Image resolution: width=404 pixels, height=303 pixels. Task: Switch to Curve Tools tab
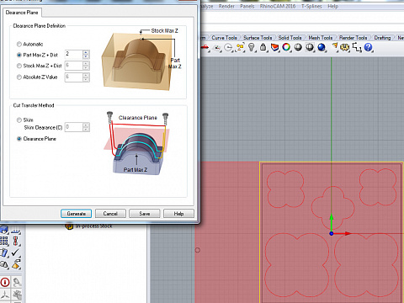click(224, 38)
